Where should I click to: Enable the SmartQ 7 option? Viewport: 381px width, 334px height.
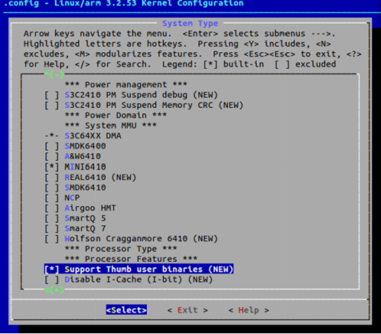click(x=51, y=228)
